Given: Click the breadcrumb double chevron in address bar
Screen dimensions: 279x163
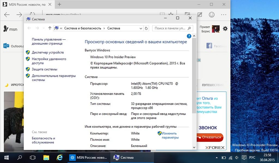Looking at the screenshot, I should point(61,28).
